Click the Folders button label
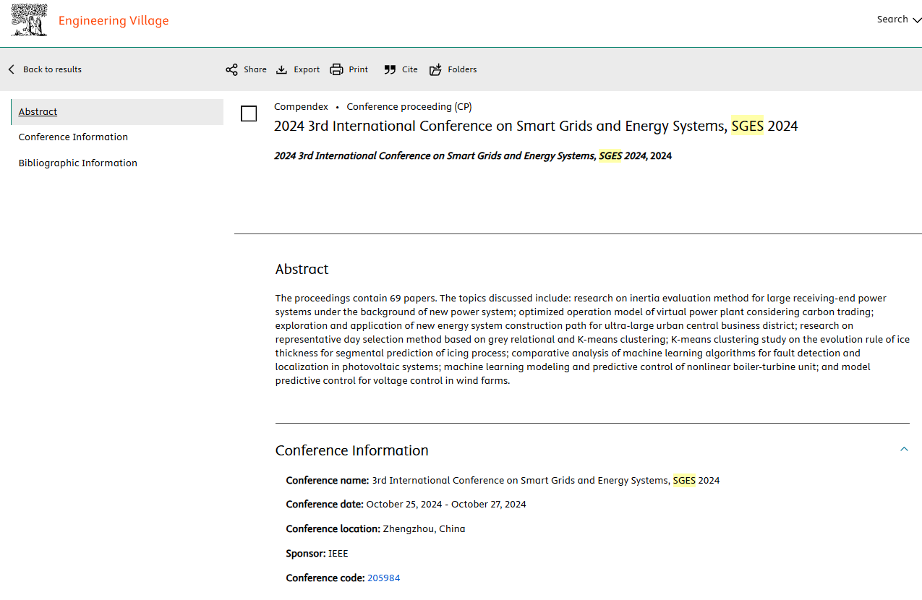This screenshot has height=600, width=922. (x=462, y=69)
